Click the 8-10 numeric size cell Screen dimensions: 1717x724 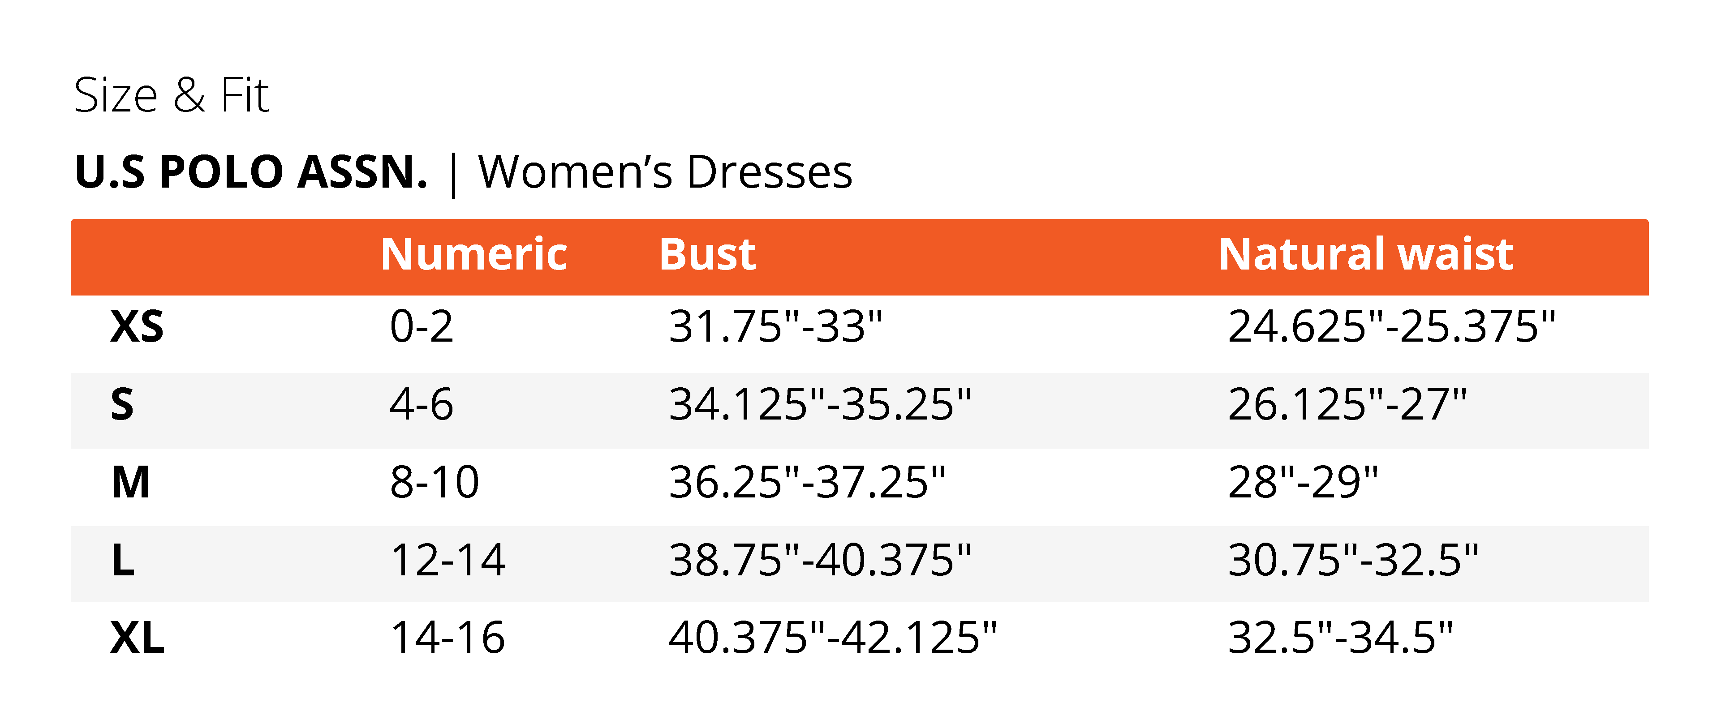(x=435, y=482)
